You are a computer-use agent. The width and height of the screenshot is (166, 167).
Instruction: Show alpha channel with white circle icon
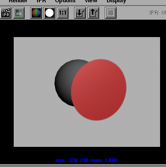(49, 13)
